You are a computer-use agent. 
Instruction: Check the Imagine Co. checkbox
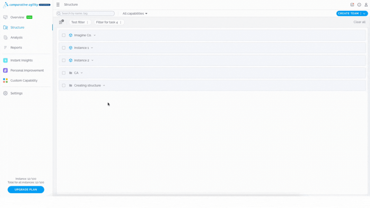(64, 35)
